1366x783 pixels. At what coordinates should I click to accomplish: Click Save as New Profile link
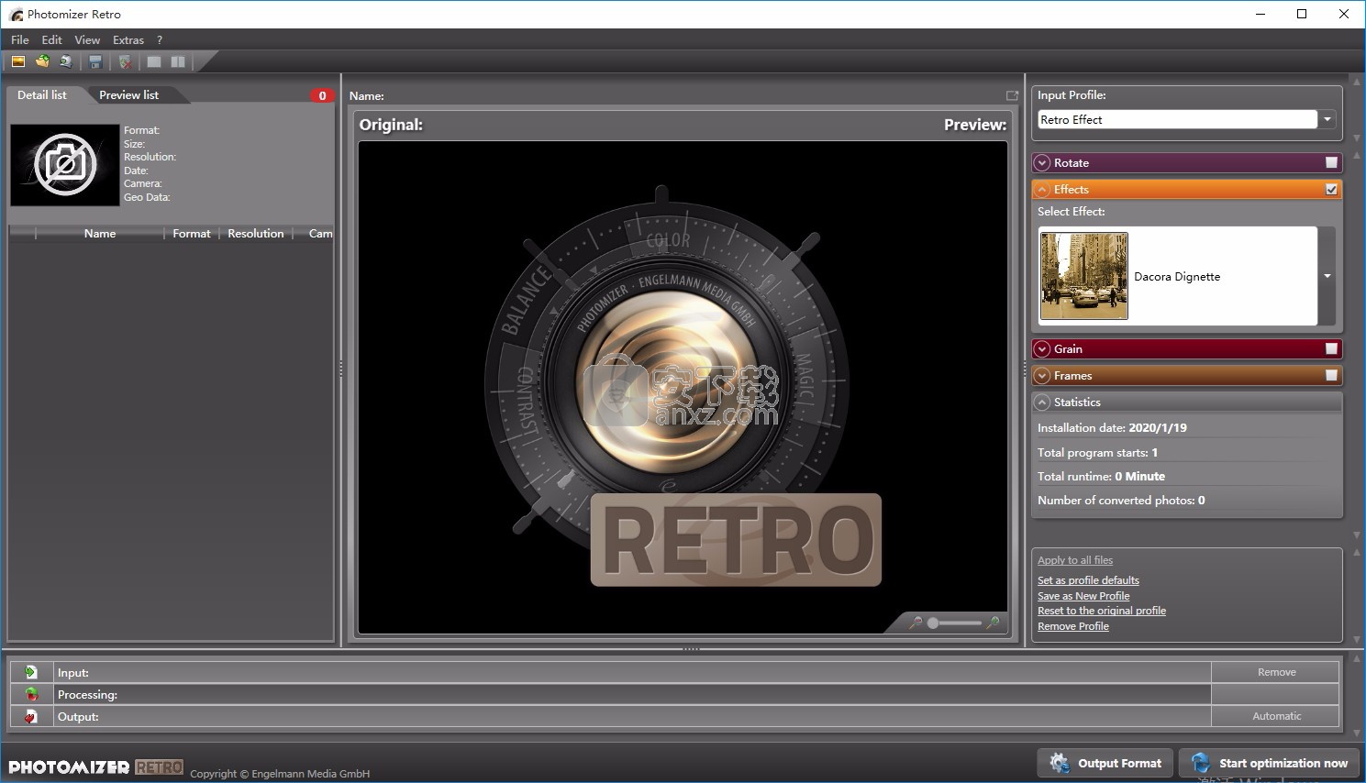pyautogui.click(x=1083, y=596)
